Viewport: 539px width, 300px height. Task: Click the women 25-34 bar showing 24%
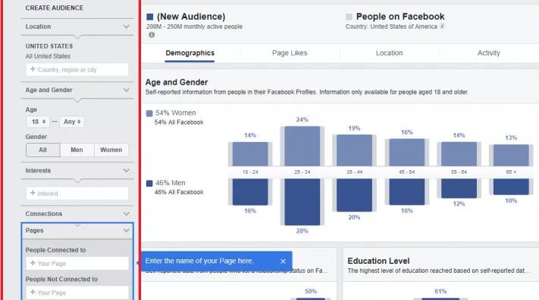coord(302,147)
